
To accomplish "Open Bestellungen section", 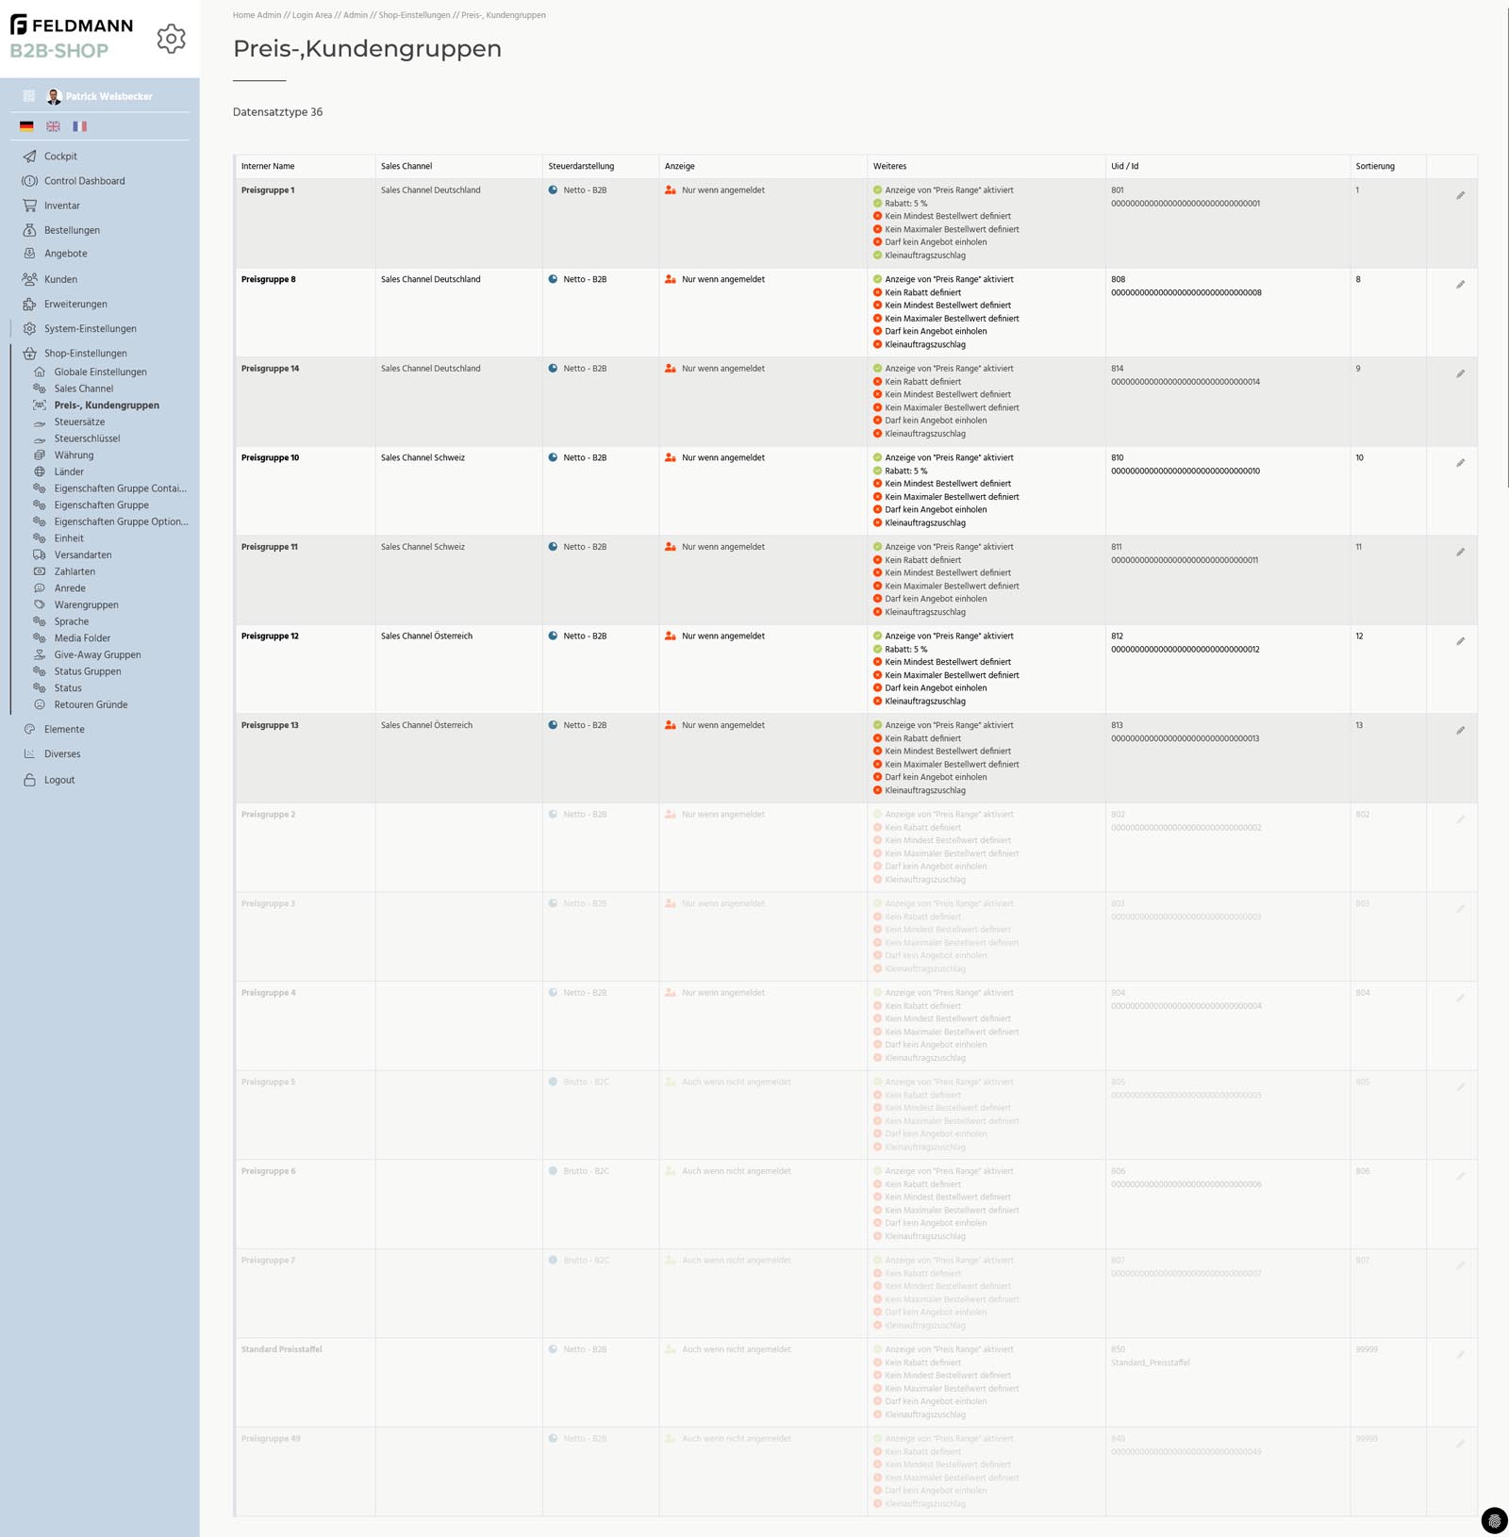I will (x=72, y=230).
